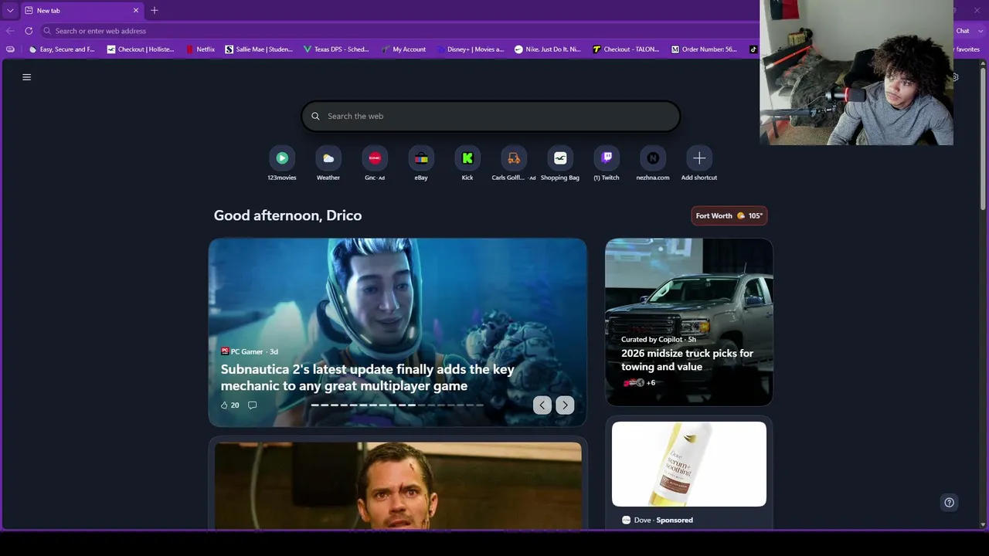
Task: Open comments on the Subnautica 2 article
Action: (x=252, y=405)
